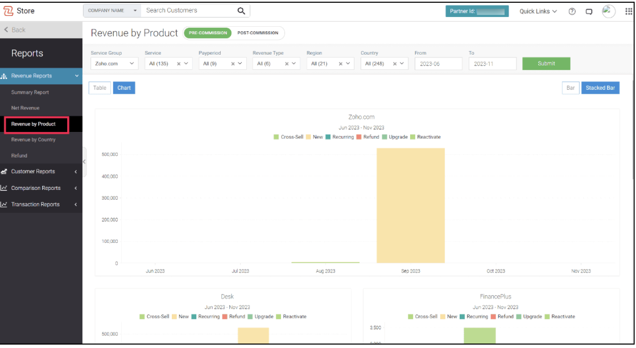Screen dimensions: 636x348
Task: Click the Customer Reports icon
Action: click(x=4, y=172)
